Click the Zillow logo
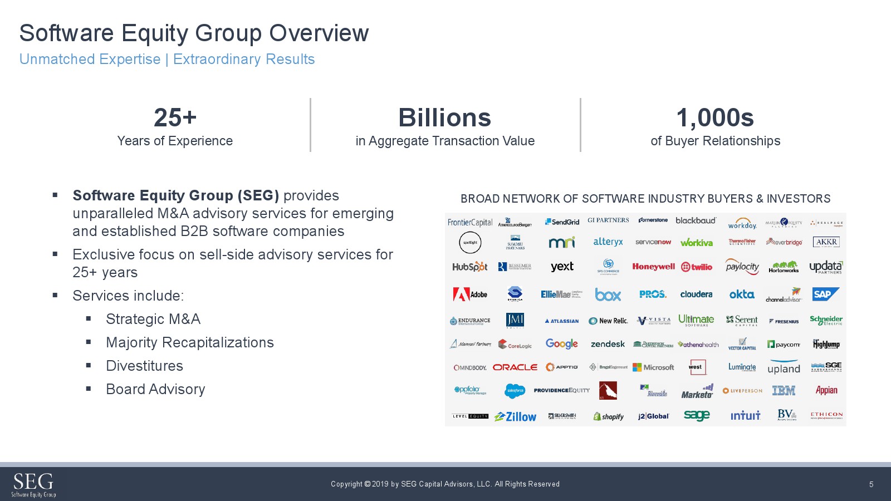891x501 pixels. [515, 416]
